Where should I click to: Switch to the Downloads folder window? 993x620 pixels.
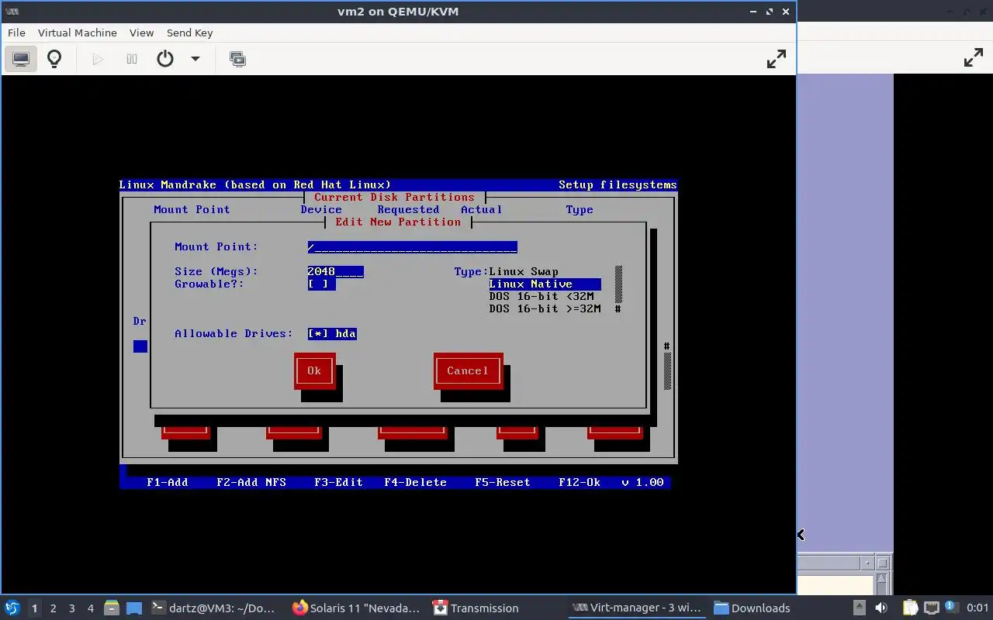click(753, 608)
